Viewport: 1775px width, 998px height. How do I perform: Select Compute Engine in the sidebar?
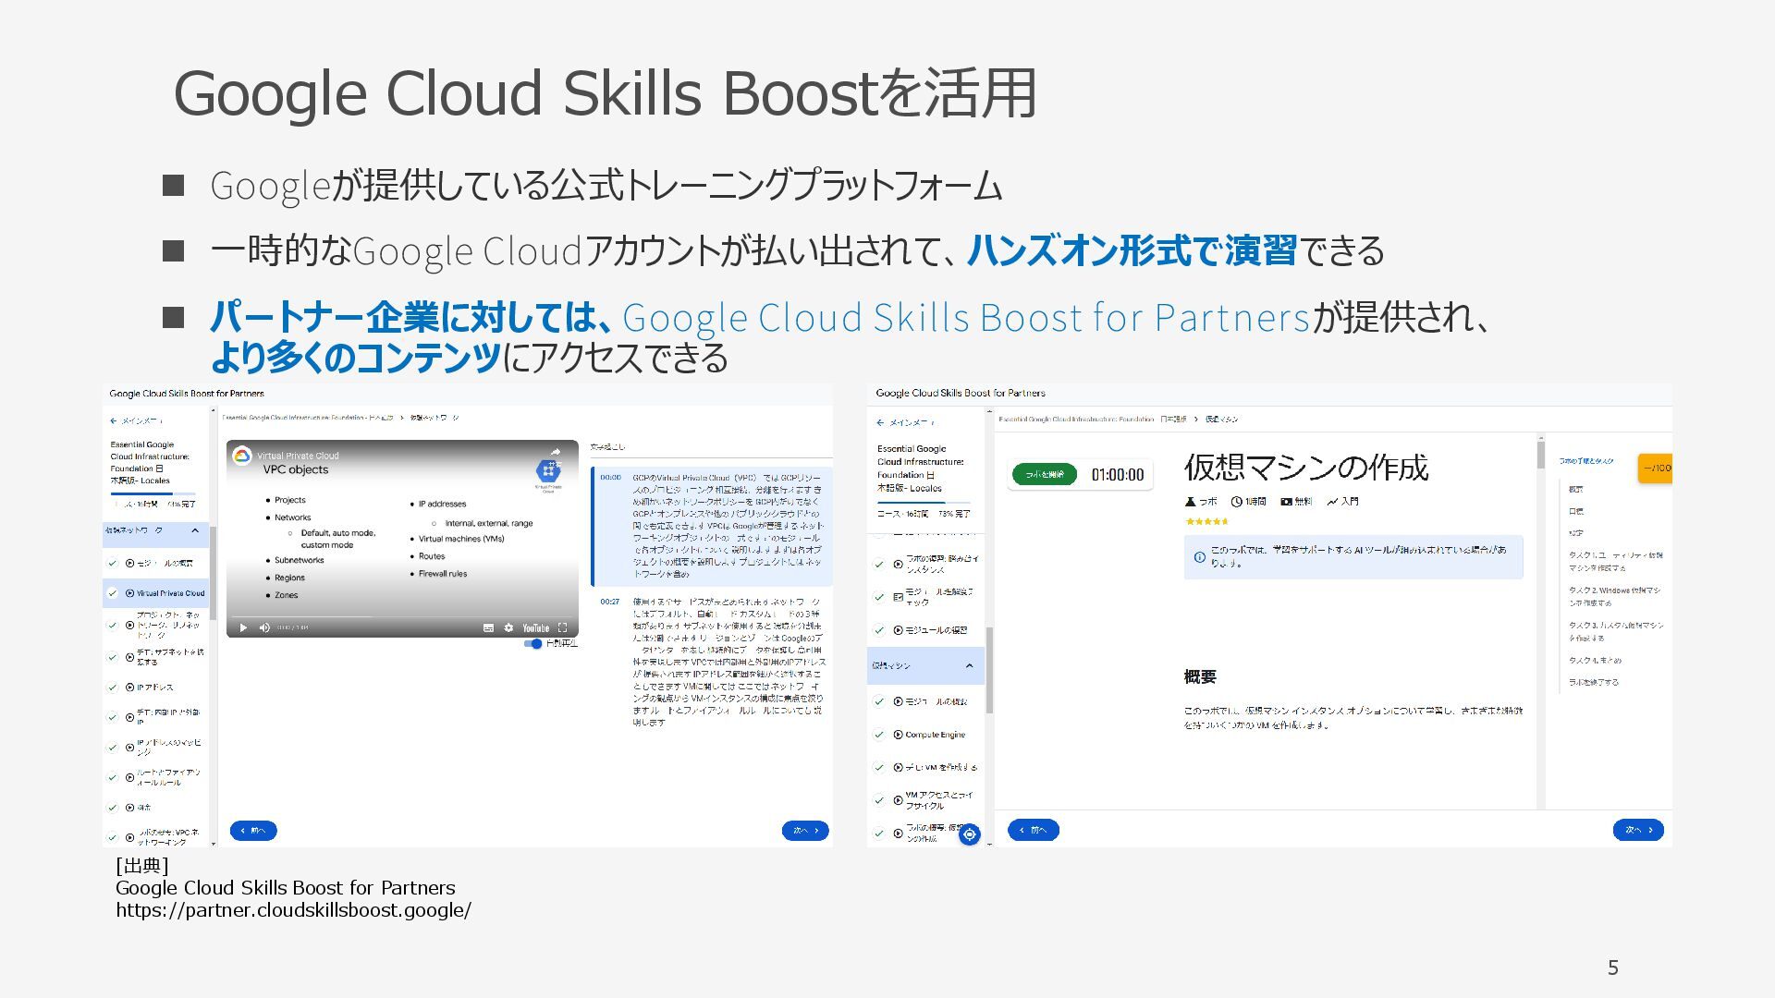(x=935, y=735)
